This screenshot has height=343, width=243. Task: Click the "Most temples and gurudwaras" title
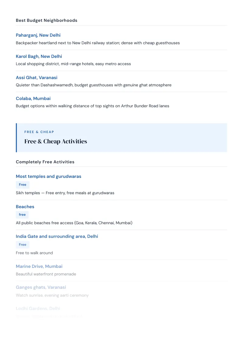coord(49,177)
